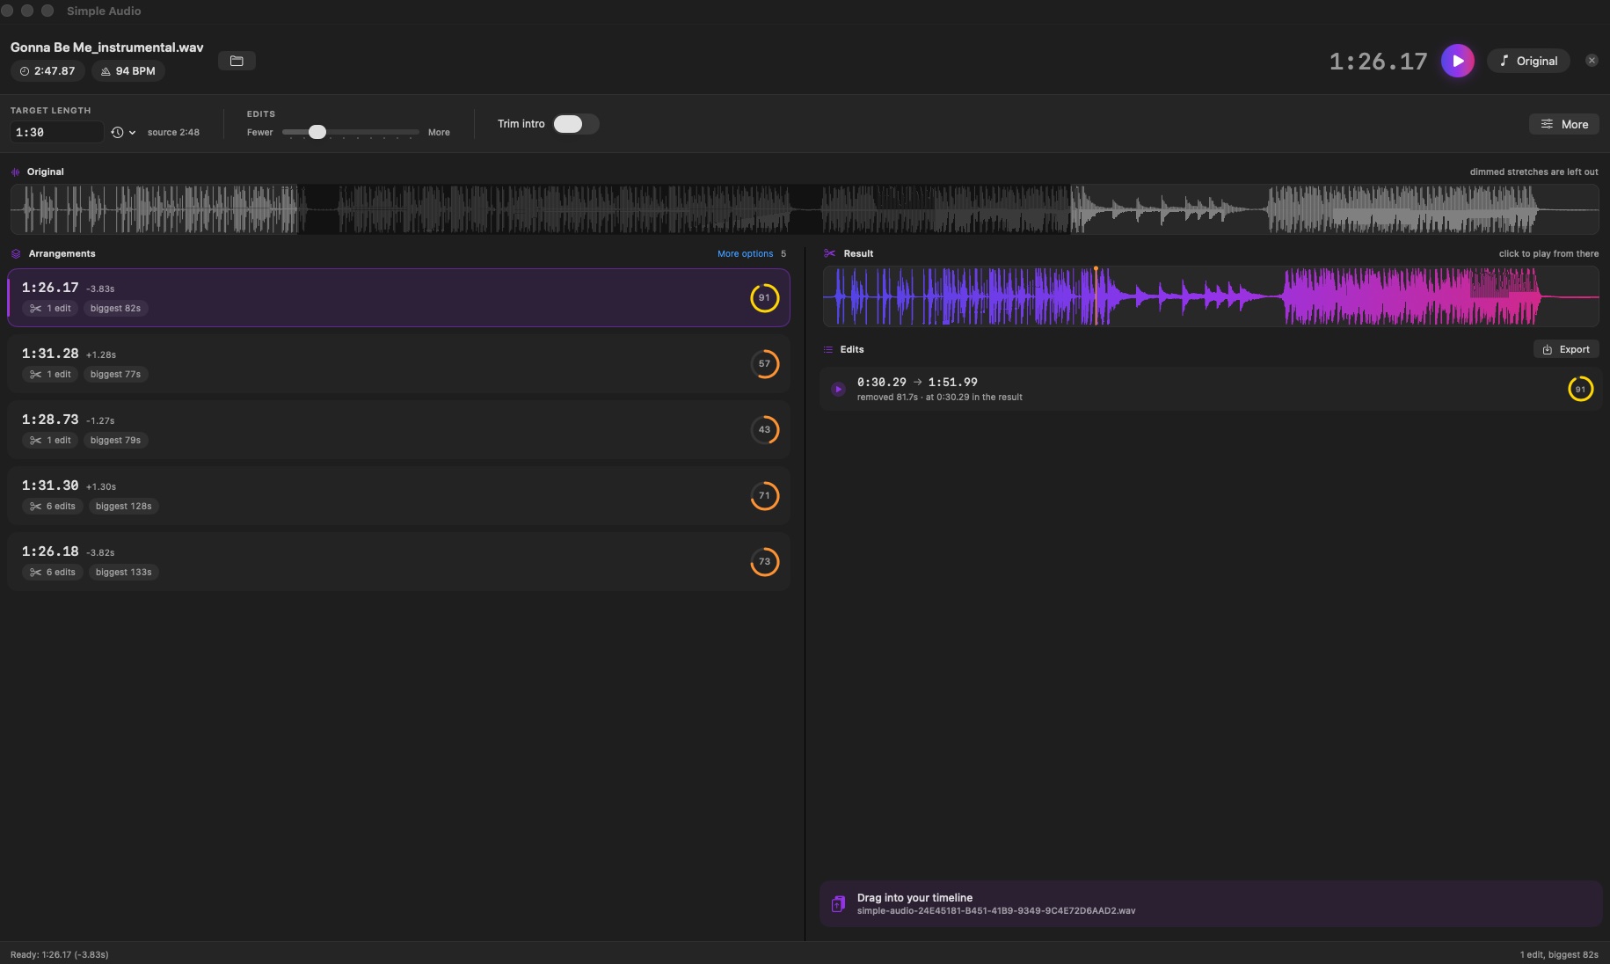This screenshot has width=1610, height=964.
Task: Select the 1:26.18 arrangement
Action: [x=398, y=561]
